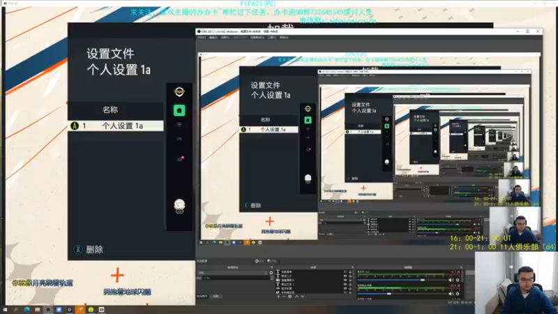Open the Help menu in OBS
The height and width of the screenshot is (314, 558).
284,38
